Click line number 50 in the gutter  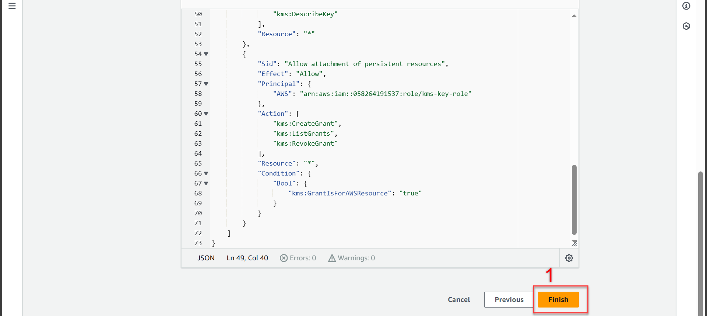pos(198,14)
